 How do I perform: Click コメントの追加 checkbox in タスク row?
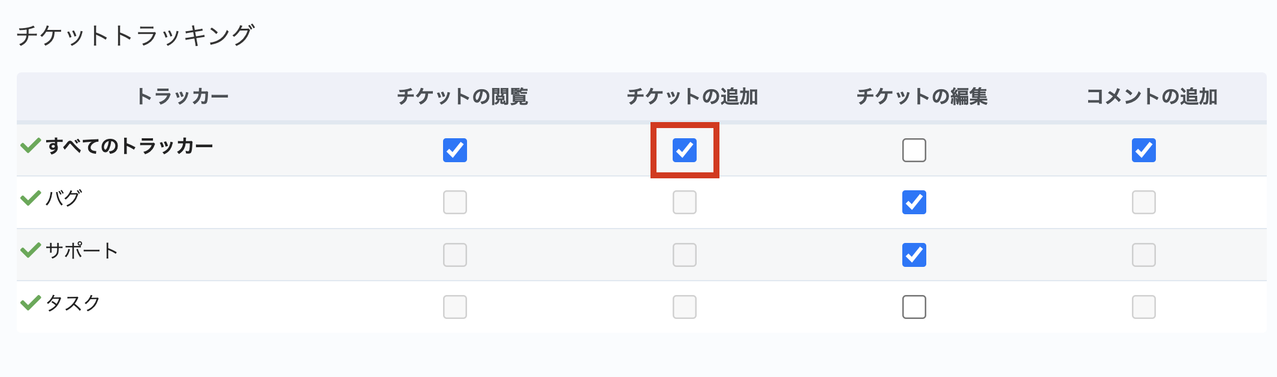1144,307
